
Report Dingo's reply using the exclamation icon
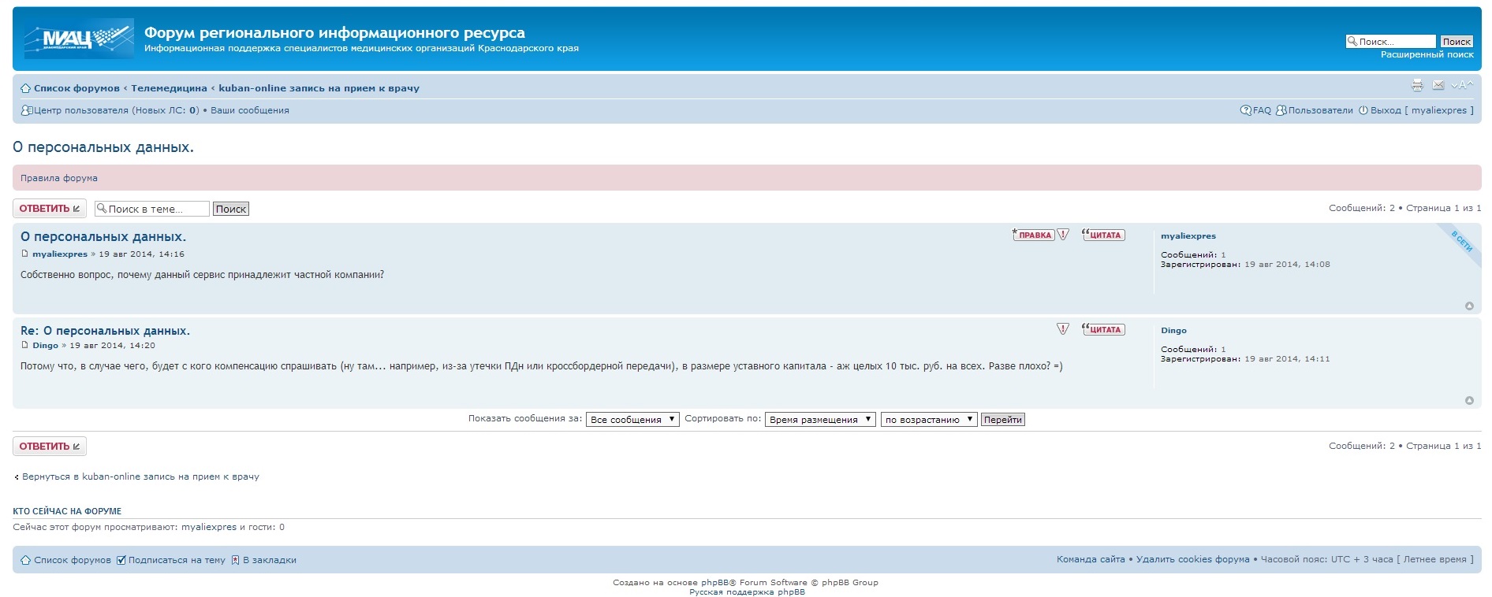point(1063,329)
